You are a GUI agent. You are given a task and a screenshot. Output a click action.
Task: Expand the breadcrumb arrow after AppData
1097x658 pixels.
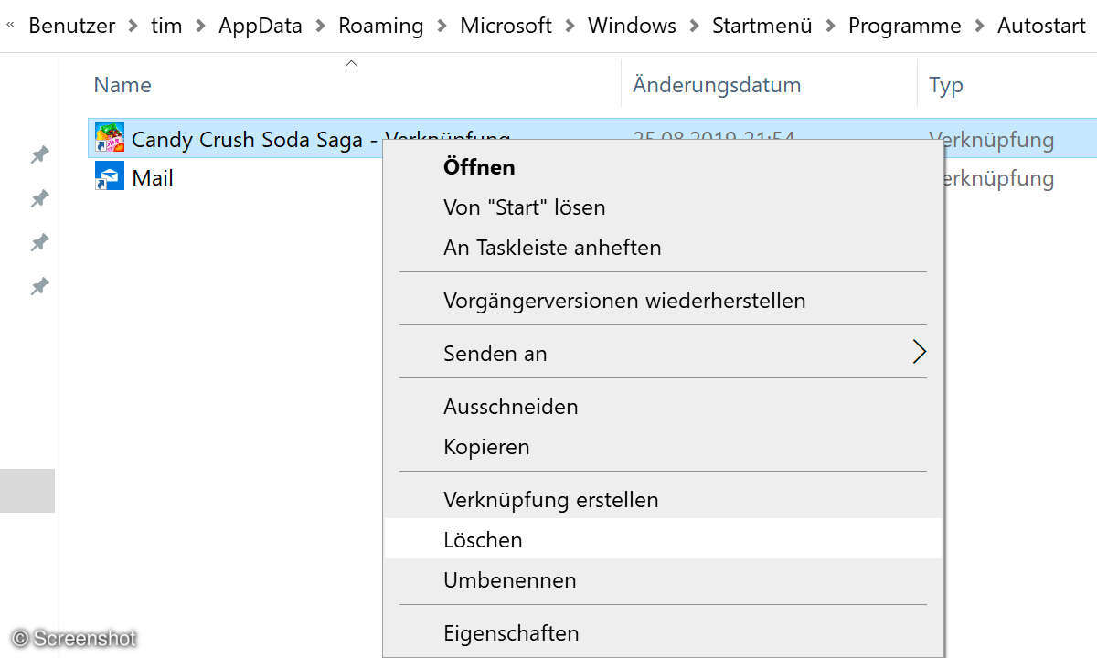pos(320,26)
